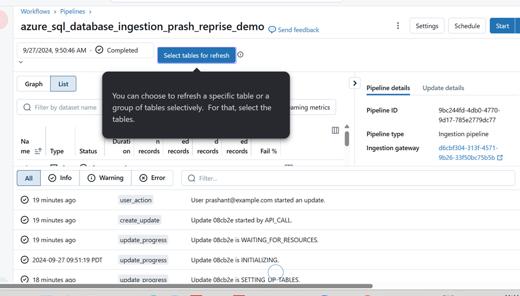Click the Select tables for refresh button
The width and height of the screenshot is (520, 296).
coord(197,55)
